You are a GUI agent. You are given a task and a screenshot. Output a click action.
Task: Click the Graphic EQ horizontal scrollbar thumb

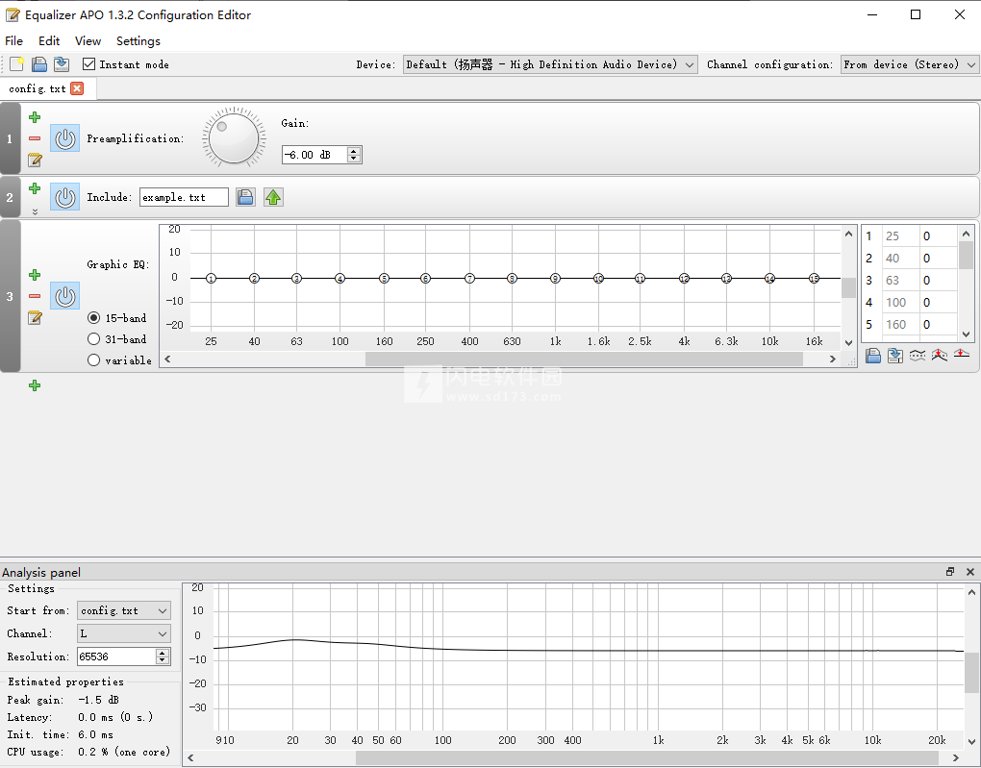[x=584, y=359]
